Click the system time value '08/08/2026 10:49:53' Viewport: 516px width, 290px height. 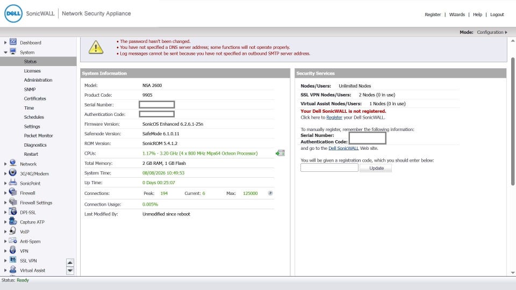(x=163, y=173)
